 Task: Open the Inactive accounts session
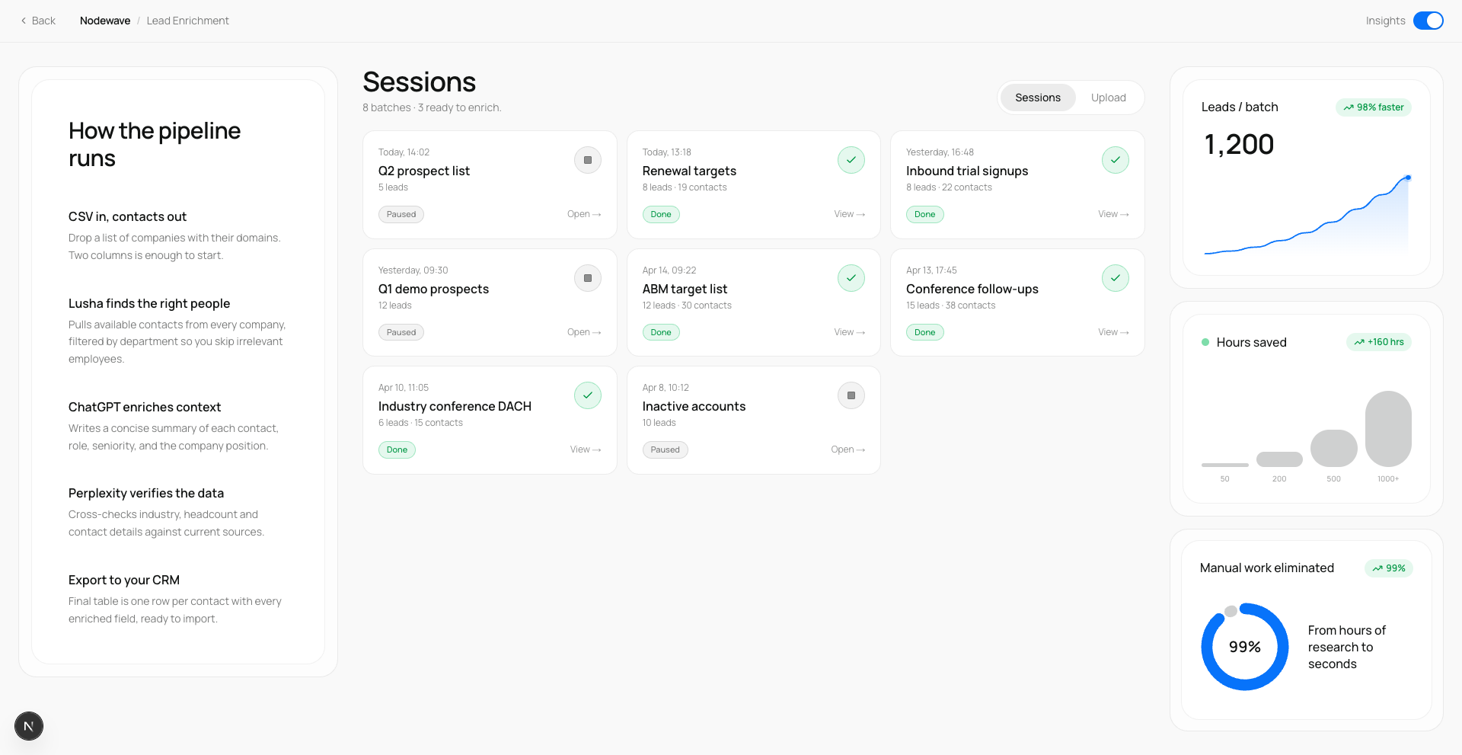pyautogui.click(x=848, y=449)
